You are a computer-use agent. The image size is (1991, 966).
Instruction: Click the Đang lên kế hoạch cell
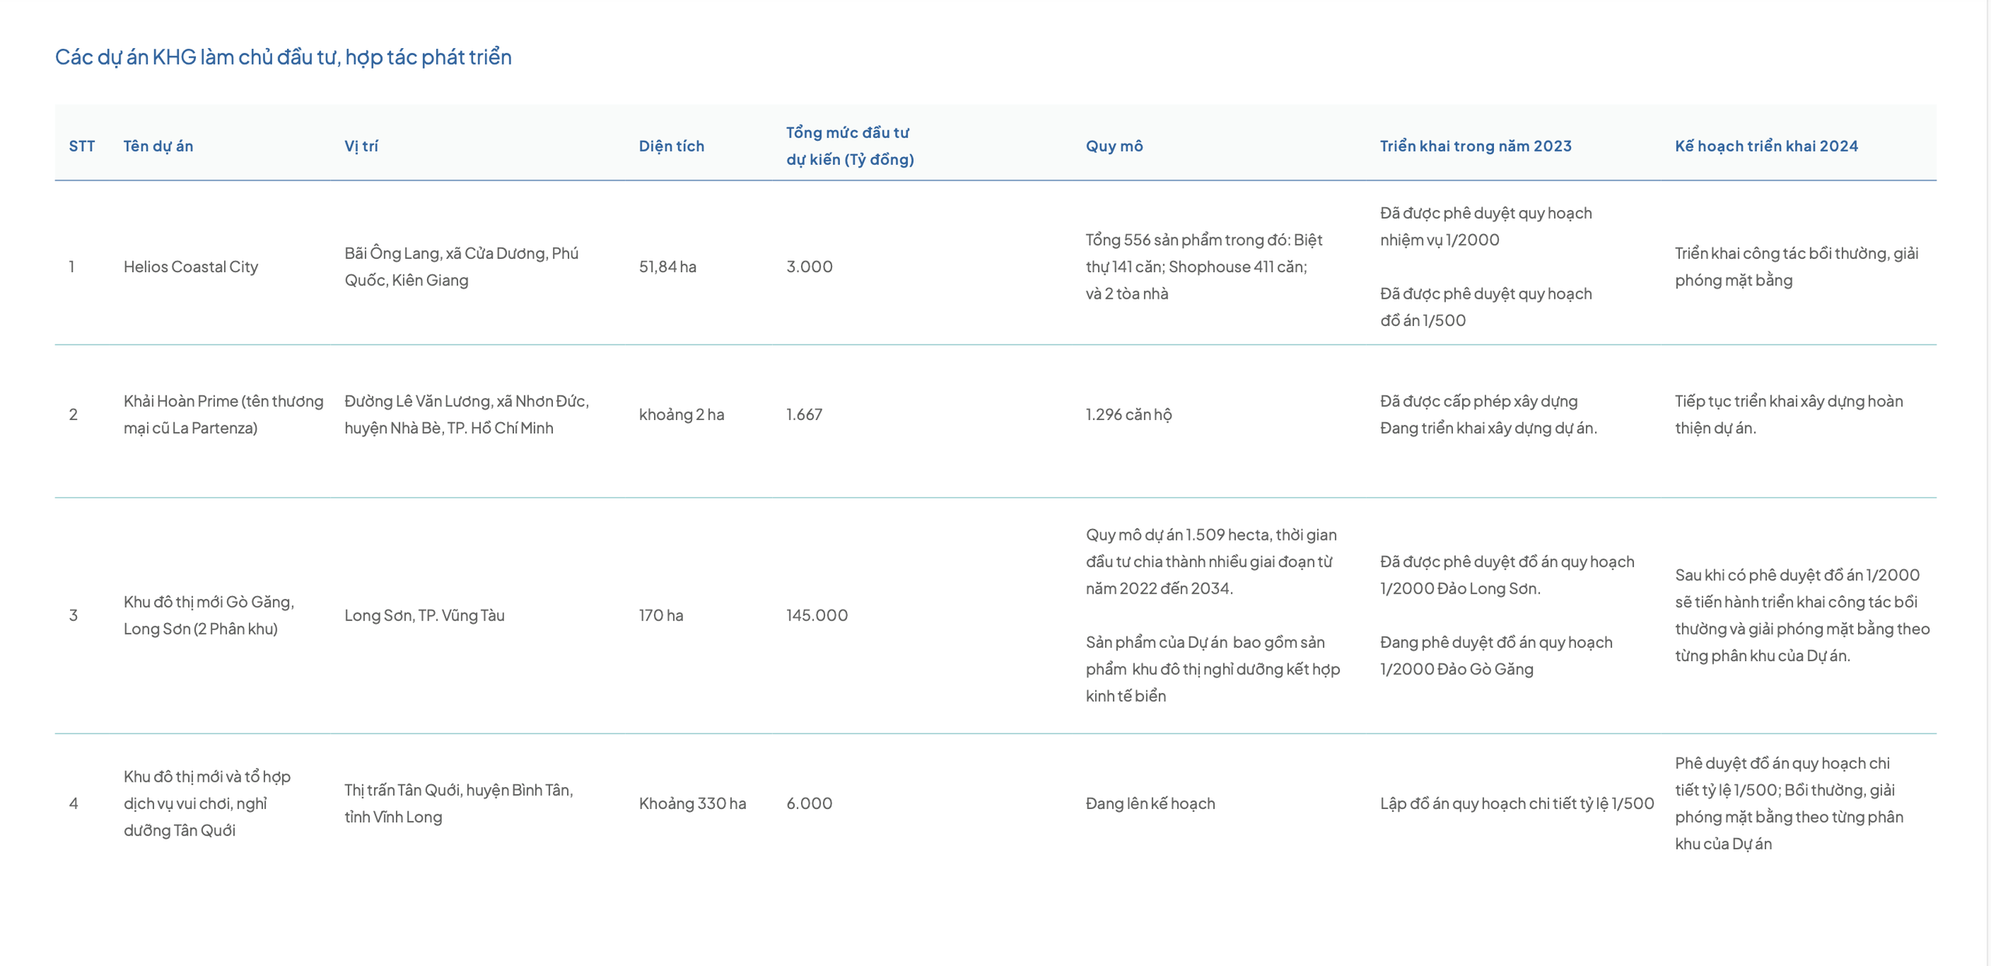coord(1149,803)
